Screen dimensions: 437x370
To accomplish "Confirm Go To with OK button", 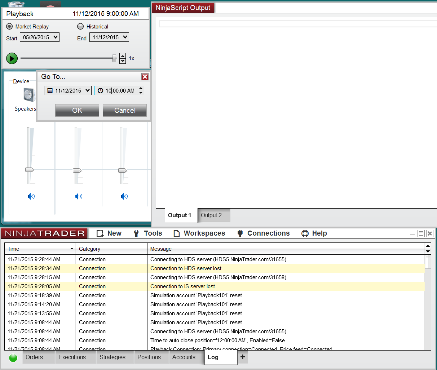I will click(77, 110).
